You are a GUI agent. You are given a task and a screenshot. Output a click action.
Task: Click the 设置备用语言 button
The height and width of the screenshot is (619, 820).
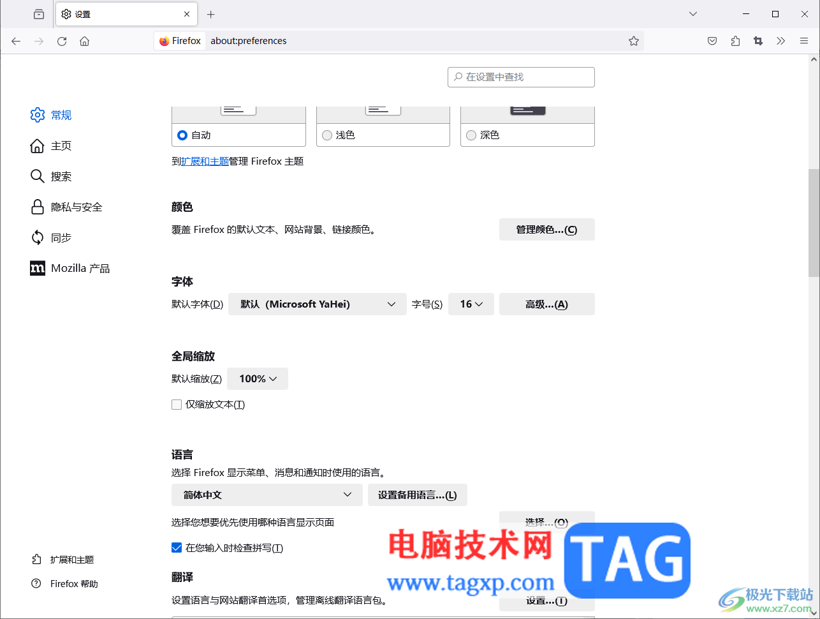[418, 495]
